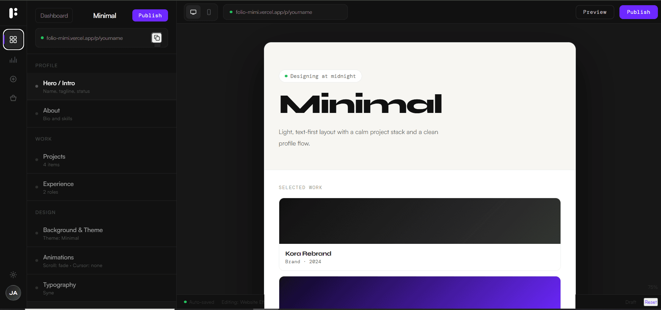
Task: Click the PROFILE group label
Action: pyautogui.click(x=46, y=65)
